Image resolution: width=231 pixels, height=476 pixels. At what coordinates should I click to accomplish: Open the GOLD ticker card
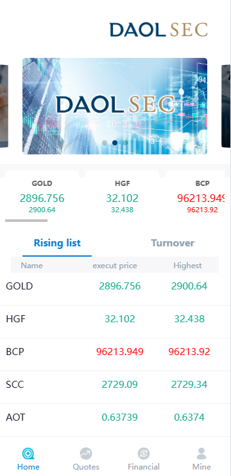pos(42,196)
